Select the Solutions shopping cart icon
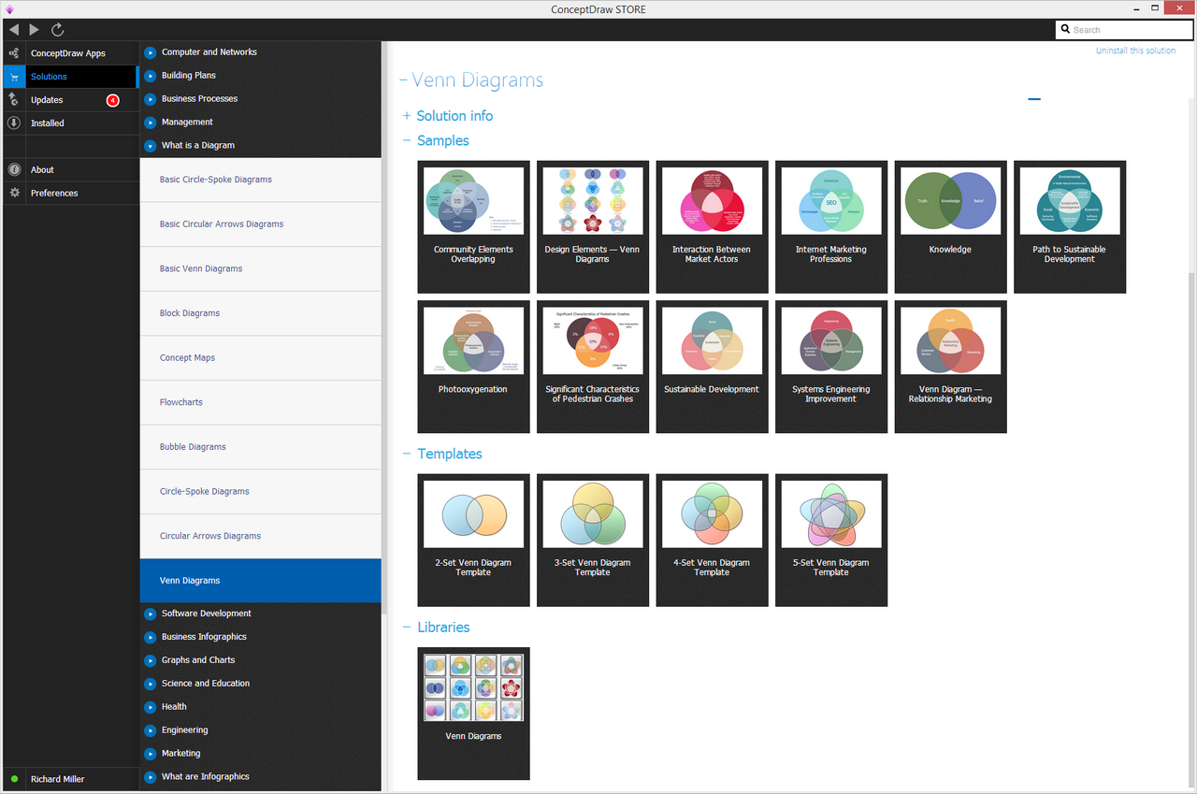 14,77
